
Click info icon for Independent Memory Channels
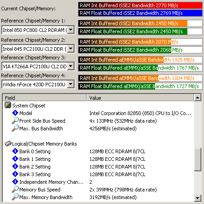(15, 182)
